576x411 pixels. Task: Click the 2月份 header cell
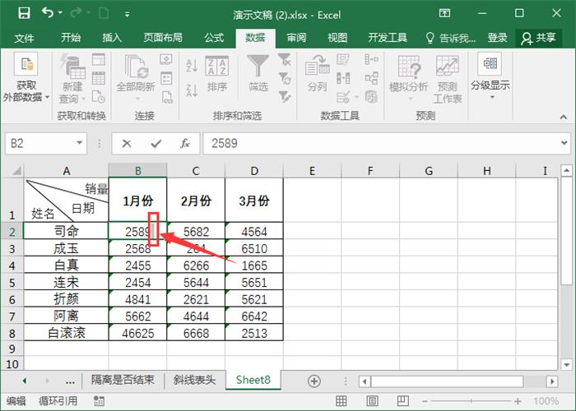click(196, 200)
